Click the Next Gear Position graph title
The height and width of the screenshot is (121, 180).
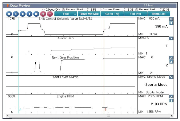coord(65,57)
